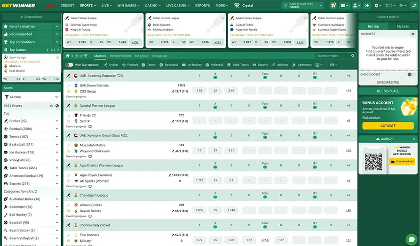Open the gift bonuses icon in header
The image size is (420, 246).
click(x=333, y=5)
